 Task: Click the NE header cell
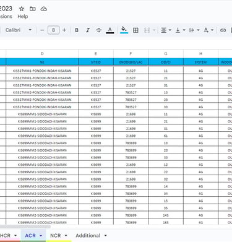tap(42, 62)
